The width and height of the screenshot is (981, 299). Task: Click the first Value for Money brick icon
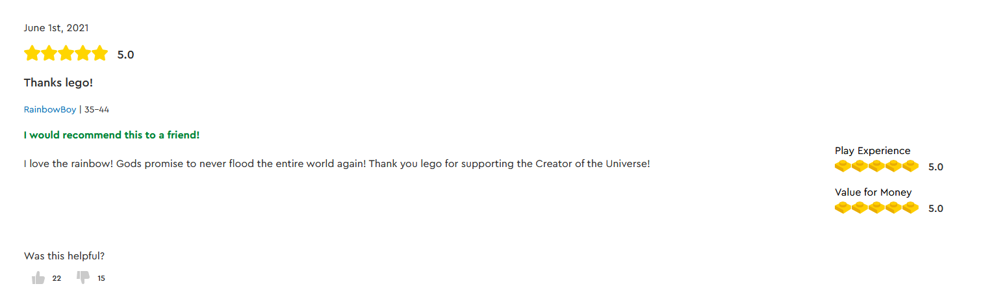pos(843,208)
